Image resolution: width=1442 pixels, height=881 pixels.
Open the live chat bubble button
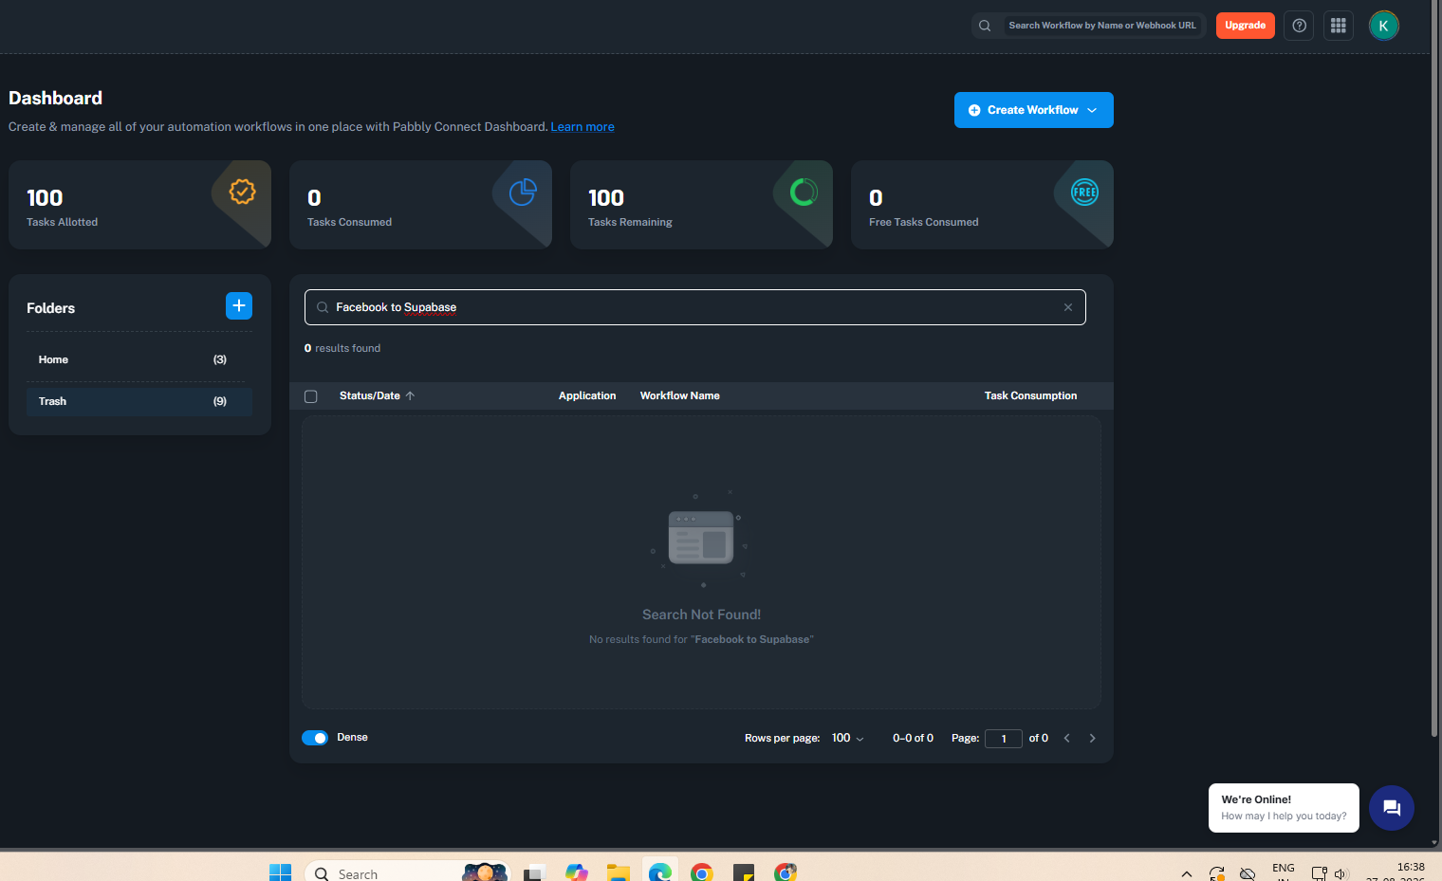(1392, 808)
